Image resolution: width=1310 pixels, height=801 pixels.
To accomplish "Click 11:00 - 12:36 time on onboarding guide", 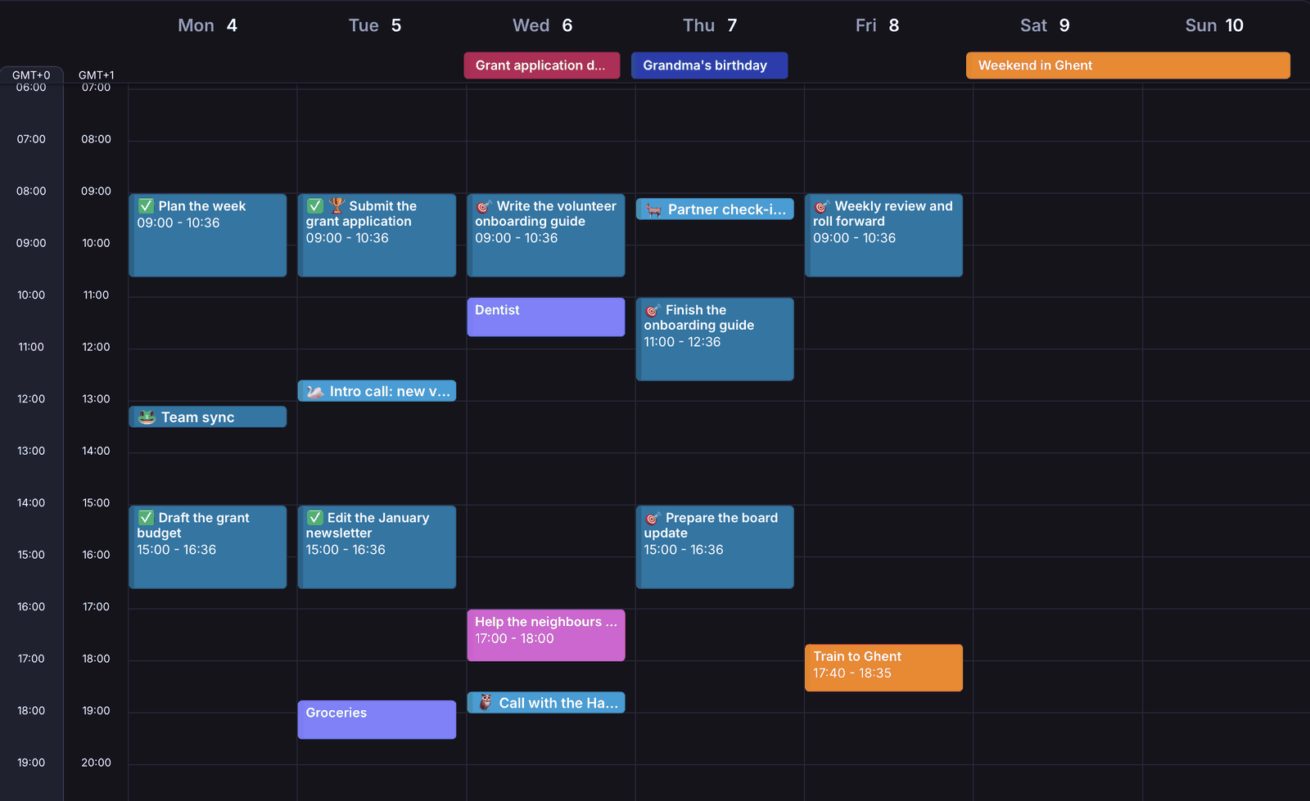I will pos(682,342).
